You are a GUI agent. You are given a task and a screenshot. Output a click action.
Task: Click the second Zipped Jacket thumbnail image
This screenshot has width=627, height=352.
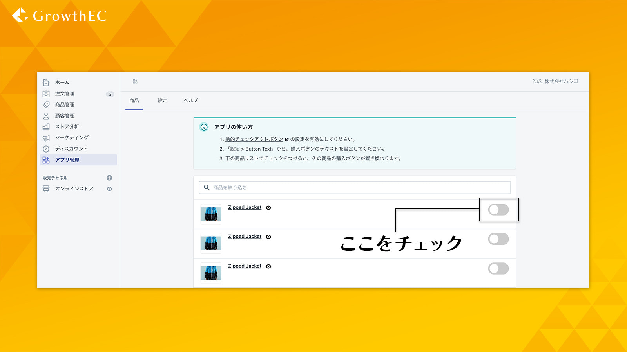pyautogui.click(x=211, y=243)
